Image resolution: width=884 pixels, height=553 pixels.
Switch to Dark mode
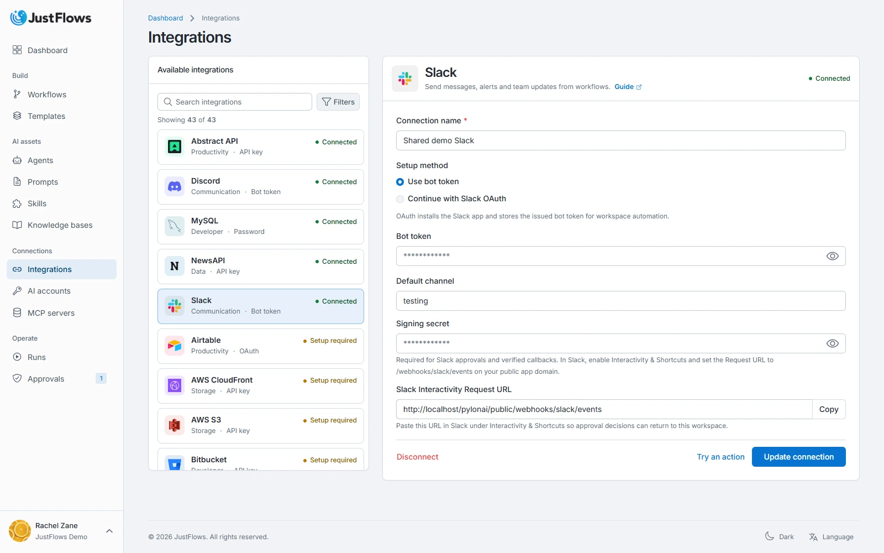click(x=779, y=536)
